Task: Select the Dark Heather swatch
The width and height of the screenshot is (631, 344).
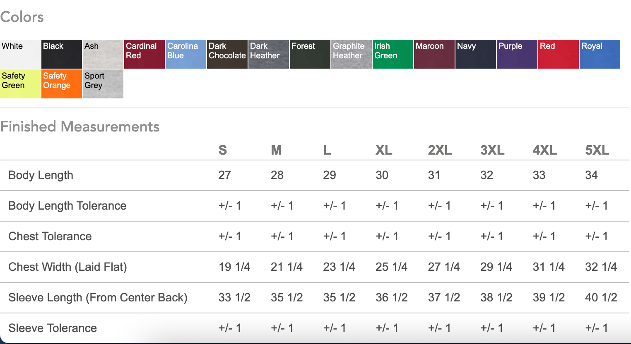Action: 269,54
